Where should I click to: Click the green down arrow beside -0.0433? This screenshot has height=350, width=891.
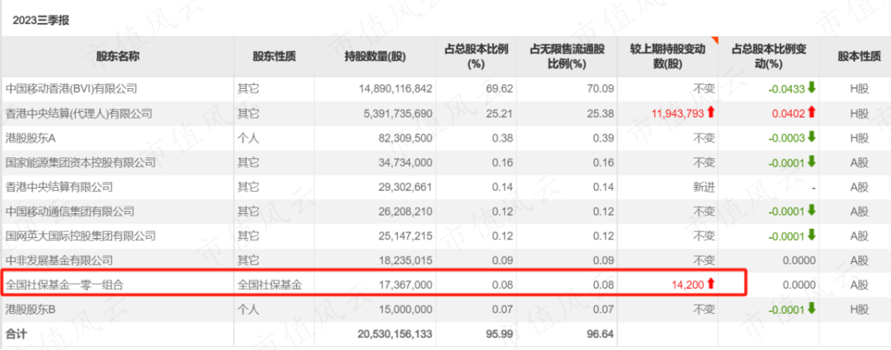pyautogui.click(x=812, y=88)
